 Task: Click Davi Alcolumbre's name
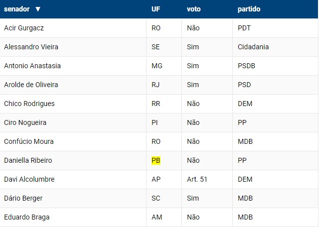pos(29,179)
